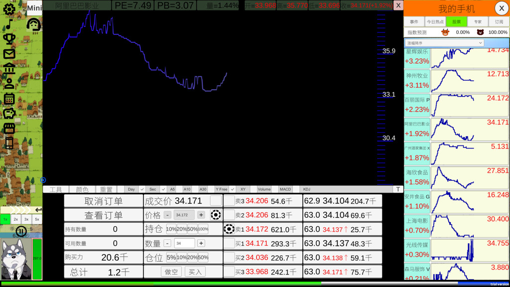510x287 pixels.
Task: Increase price with the 价格 plus button
Action: point(201,215)
